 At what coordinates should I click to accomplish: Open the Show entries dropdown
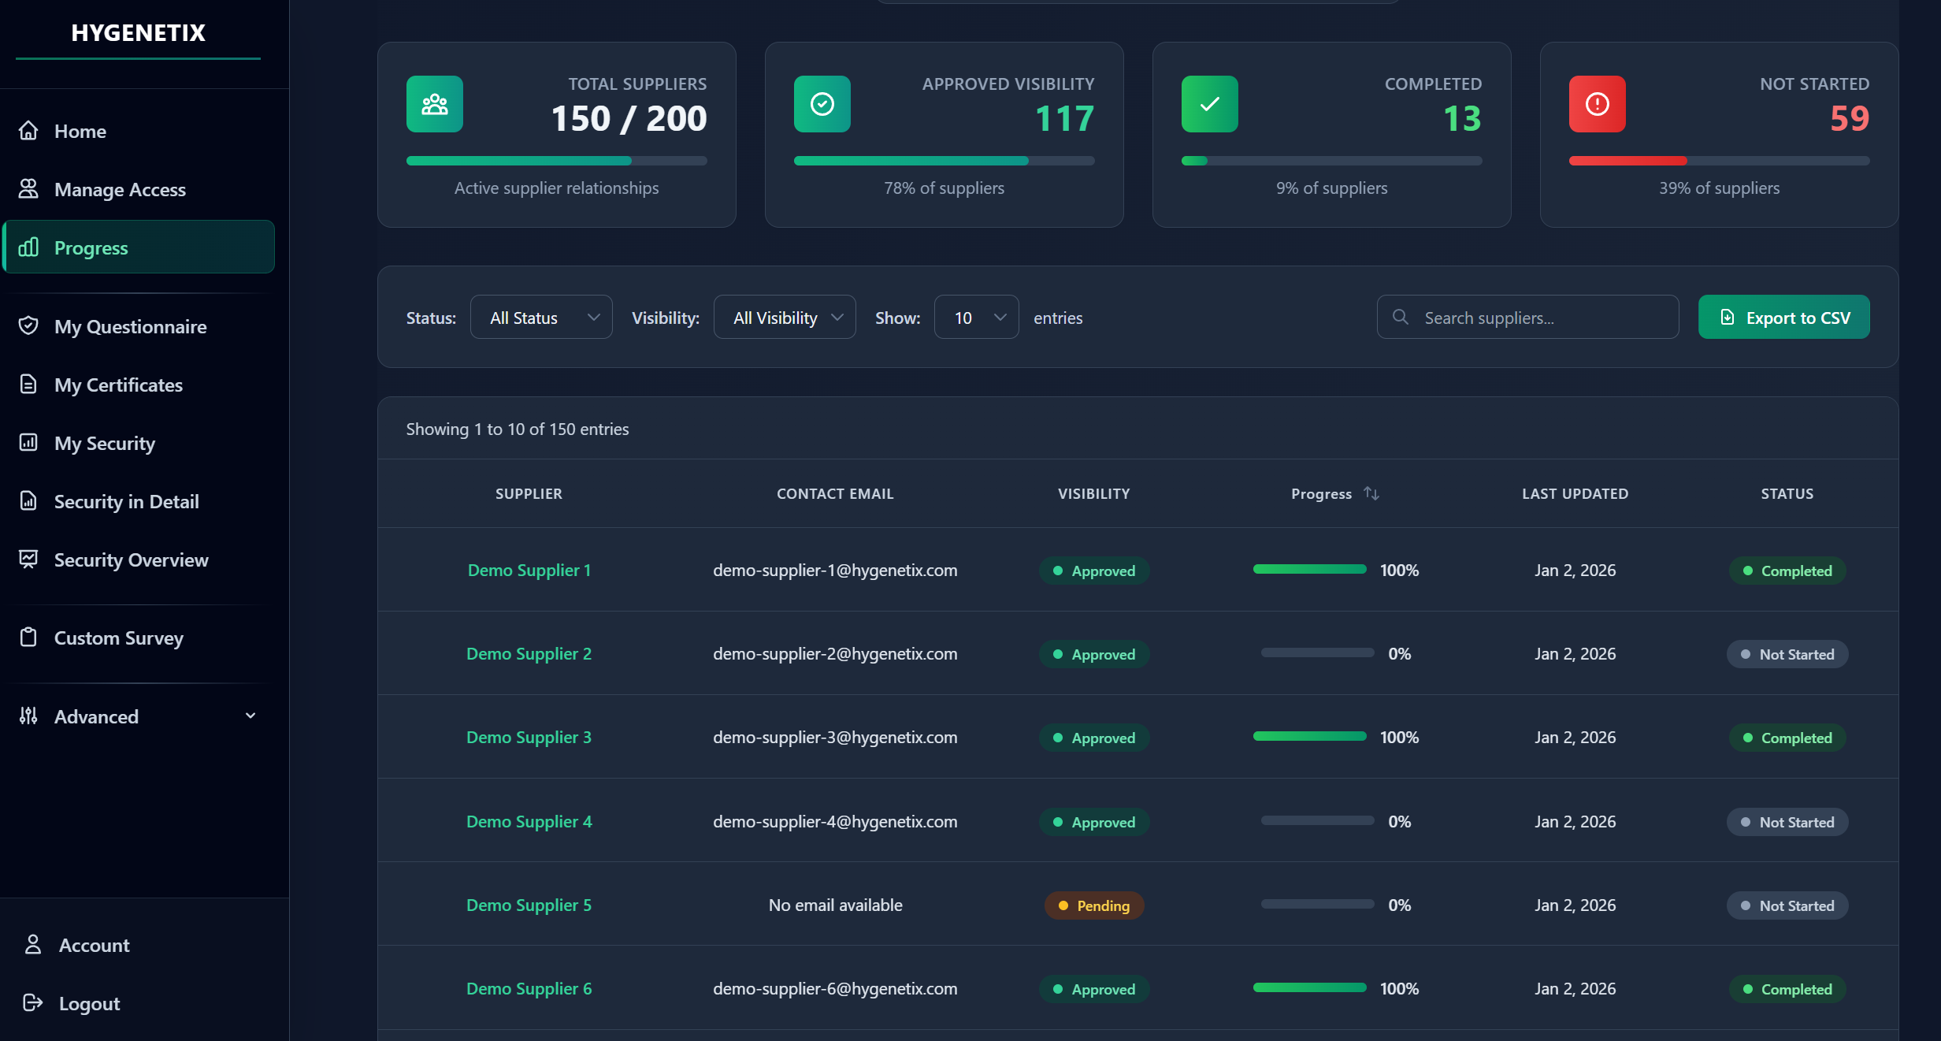[x=976, y=317]
